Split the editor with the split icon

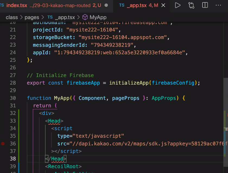pyautogui.click(x=205, y=5)
